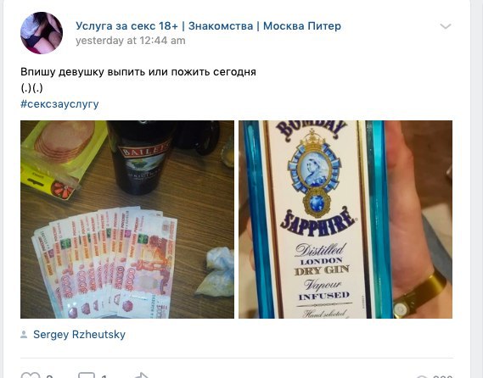Click the person icon beside author name
Image resolution: width=483 pixels, height=378 pixels.
pos(24,334)
